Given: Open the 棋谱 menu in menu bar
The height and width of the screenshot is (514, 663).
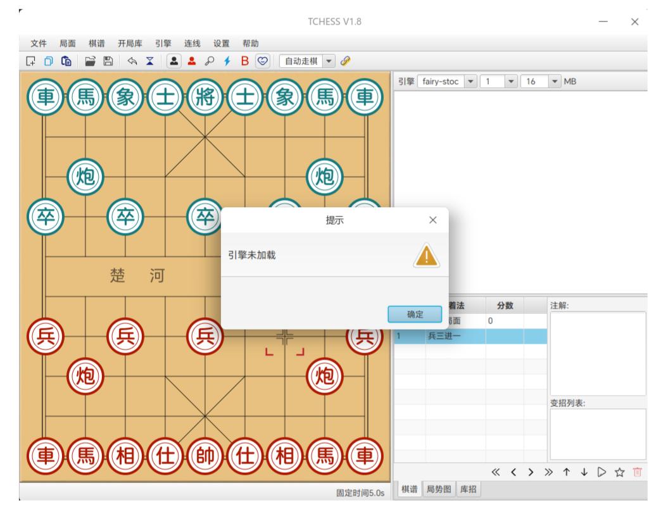Looking at the screenshot, I should click(97, 43).
